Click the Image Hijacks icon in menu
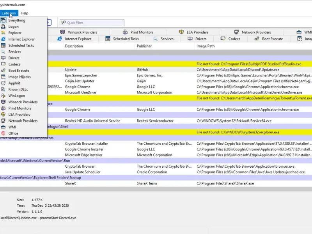 pos(4,77)
